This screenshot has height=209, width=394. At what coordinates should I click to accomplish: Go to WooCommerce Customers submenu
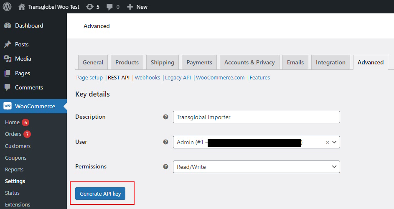18,146
